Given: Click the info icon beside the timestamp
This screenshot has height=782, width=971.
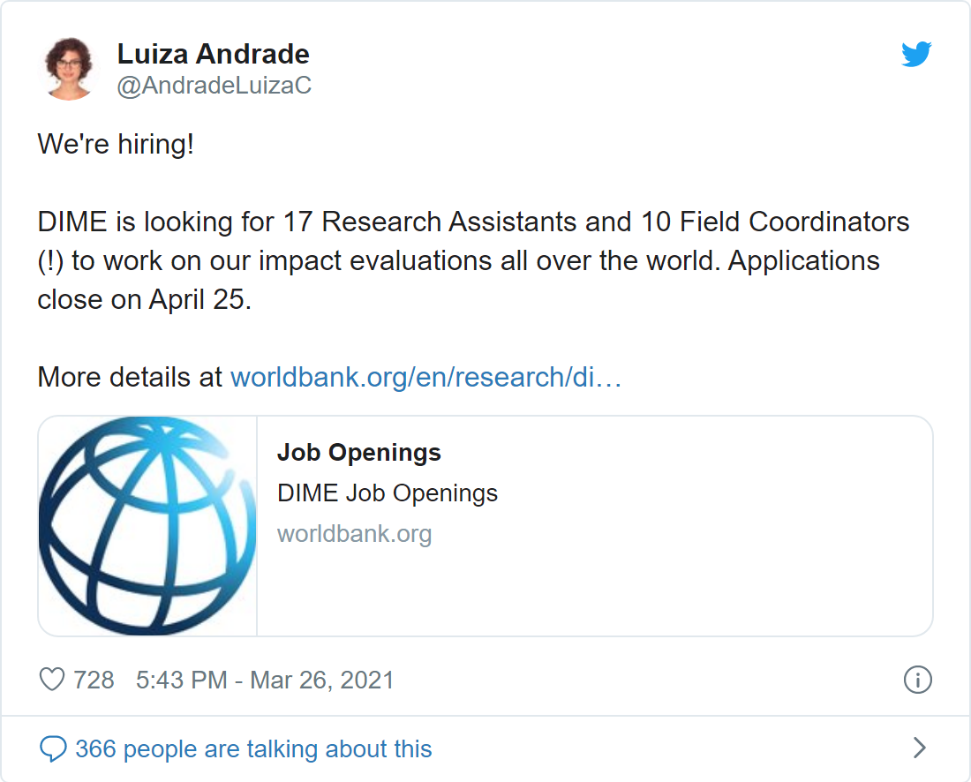Looking at the screenshot, I should click(918, 680).
